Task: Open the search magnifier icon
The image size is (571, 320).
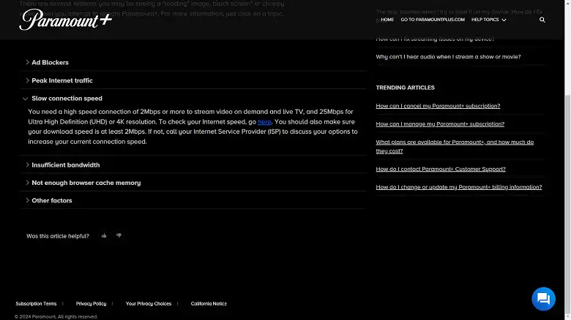Action: (542, 20)
